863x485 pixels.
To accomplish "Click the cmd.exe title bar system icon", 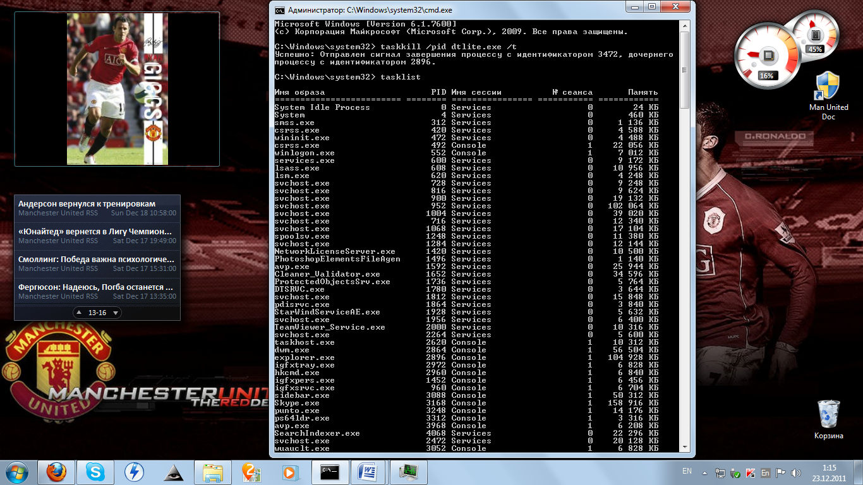I will tap(279, 10).
